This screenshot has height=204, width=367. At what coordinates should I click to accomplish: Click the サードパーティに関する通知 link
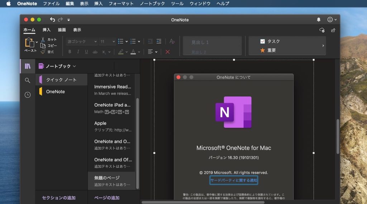click(x=234, y=180)
